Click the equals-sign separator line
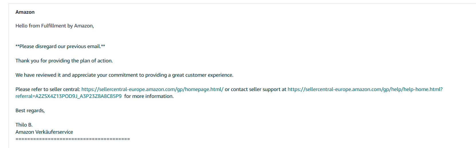 click(x=72, y=139)
